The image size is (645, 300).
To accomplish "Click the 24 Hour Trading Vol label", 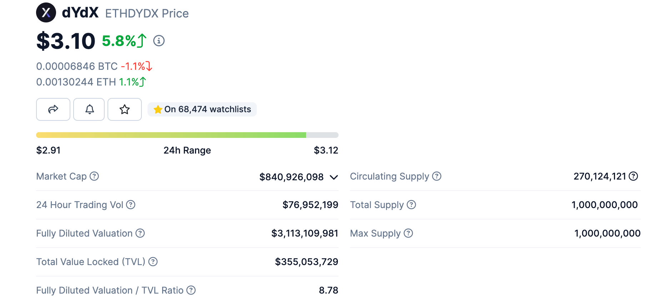I will click(x=80, y=205).
